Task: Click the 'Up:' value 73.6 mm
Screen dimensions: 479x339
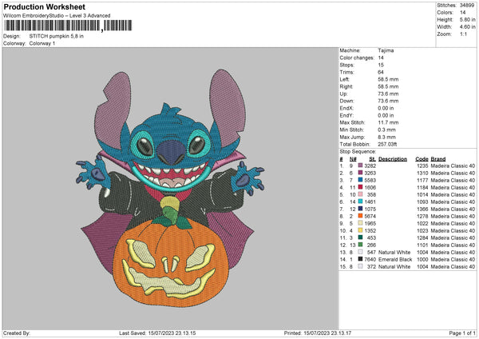Action: click(388, 94)
